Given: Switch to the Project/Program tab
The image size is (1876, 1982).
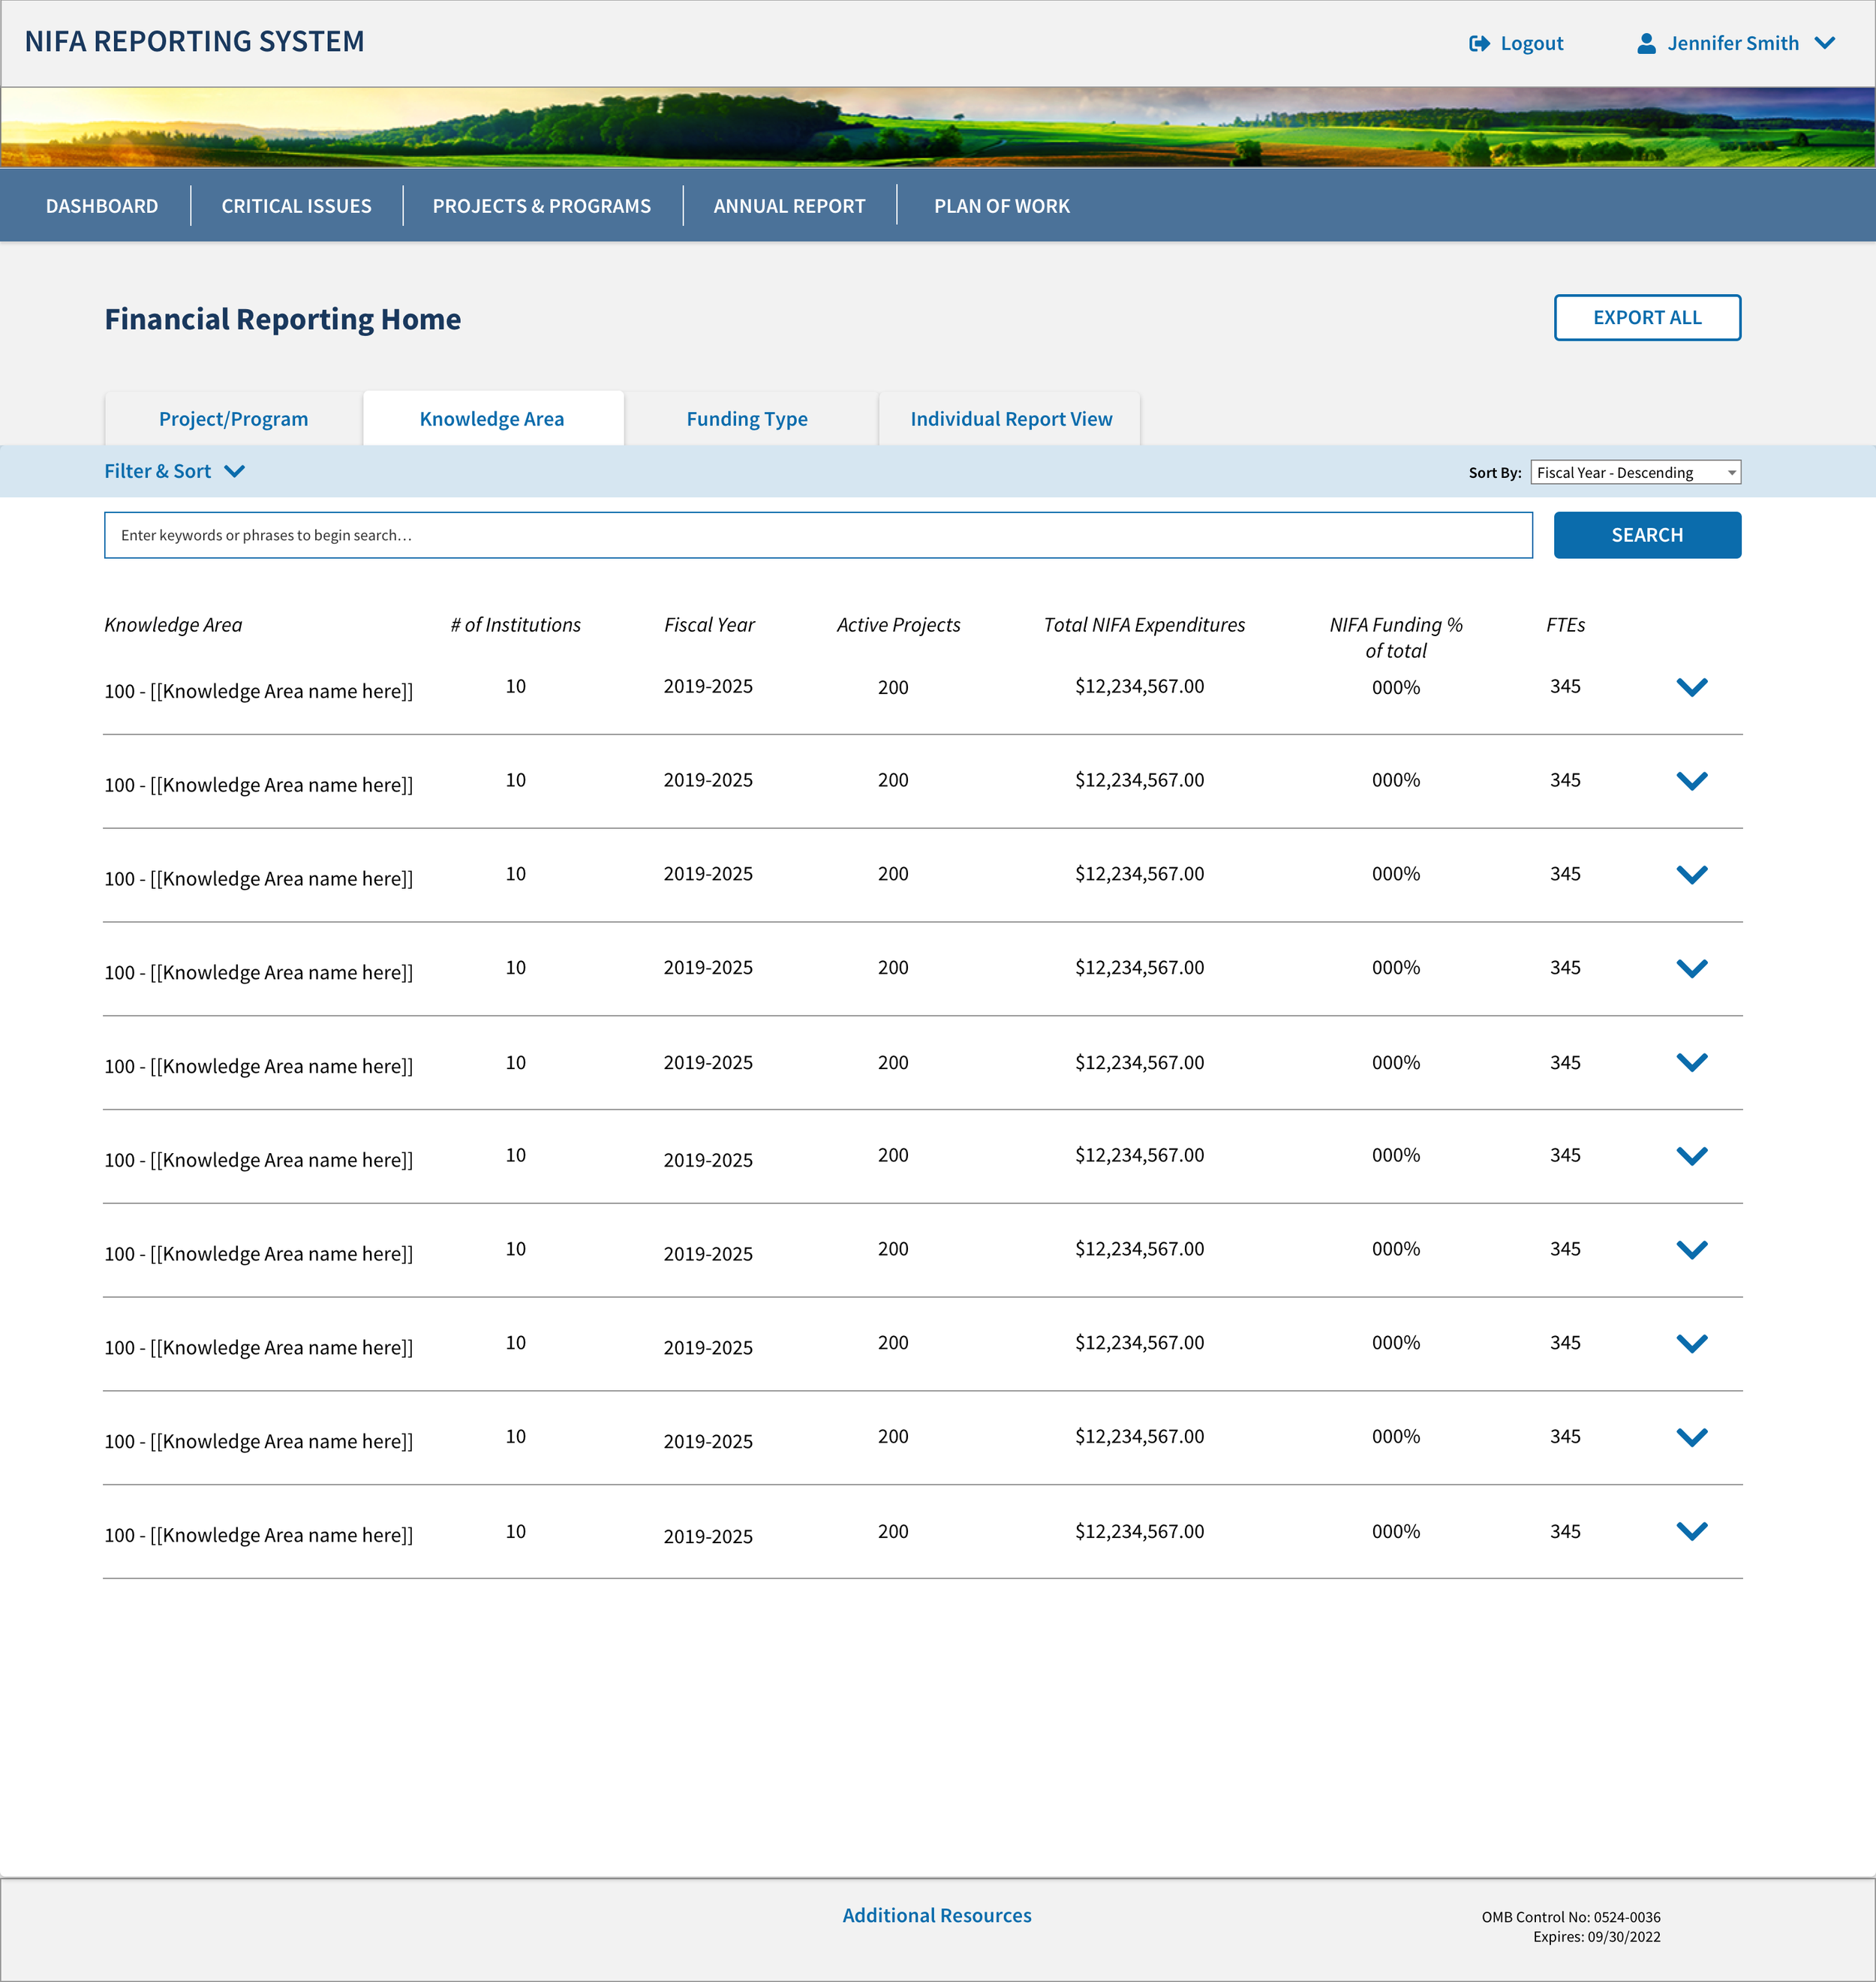Looking at the screenshot, I should pyautogui.click(x=233, y=420).
